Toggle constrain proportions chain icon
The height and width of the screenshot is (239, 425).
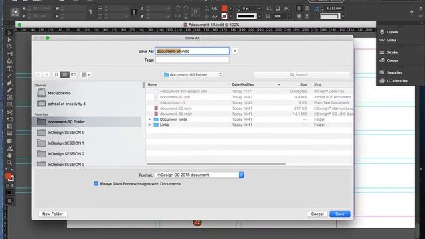pos(90,12)
